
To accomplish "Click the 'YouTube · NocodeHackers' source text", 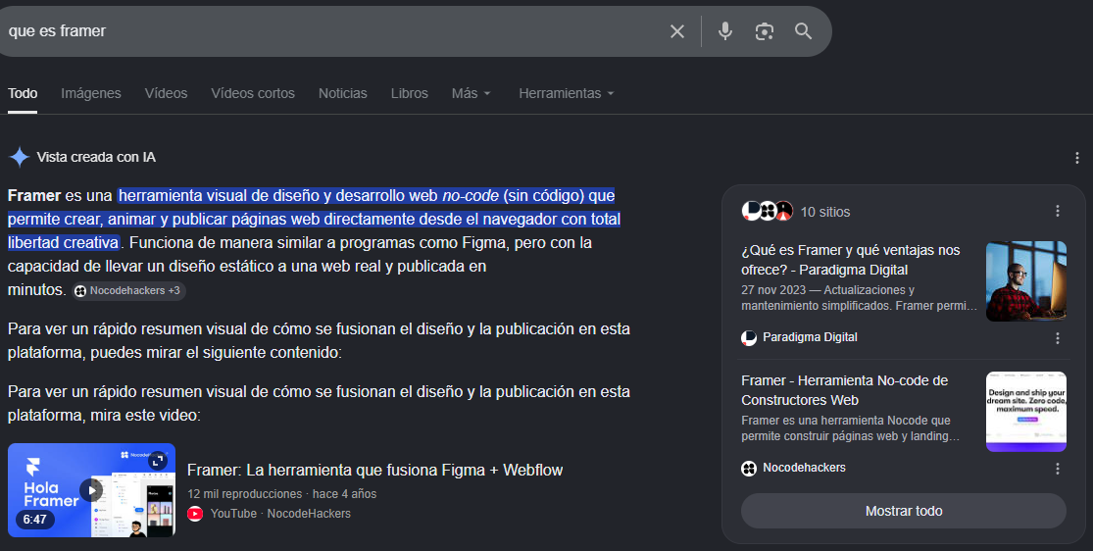I will click(280, 514).
